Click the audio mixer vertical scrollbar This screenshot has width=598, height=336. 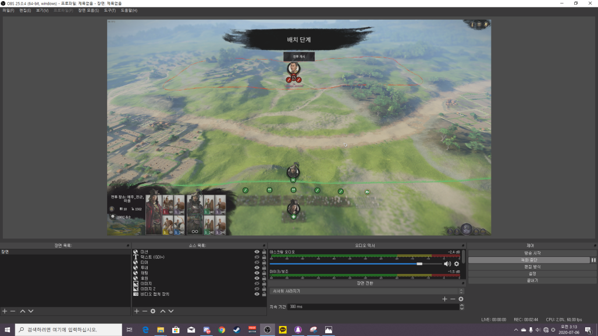coord(463,256)
